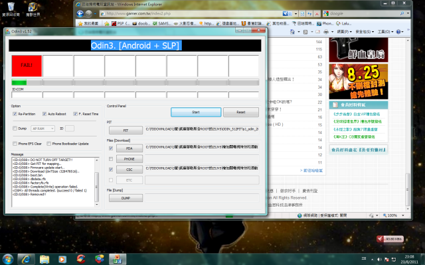The image size is (425, 265).
Task: Open the red swirl taskbar application
Action: pyautogui.click(x=81, y=259)
